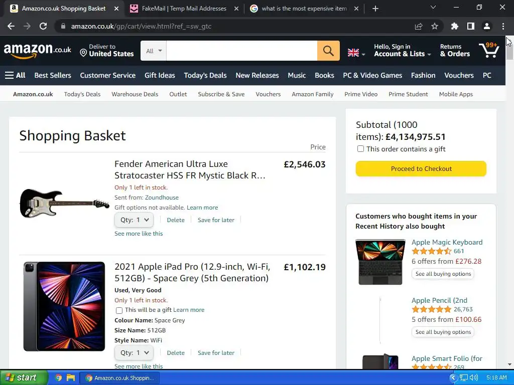Open Returns & Orders
Image resolution: width=514 pixels, height=385 pixels.
pos(455,51)
